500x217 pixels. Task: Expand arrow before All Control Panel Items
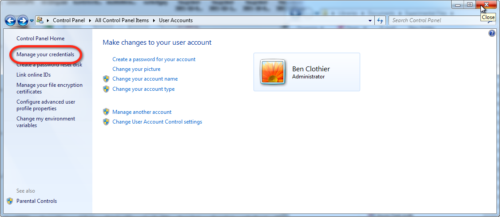click(90, 20)
